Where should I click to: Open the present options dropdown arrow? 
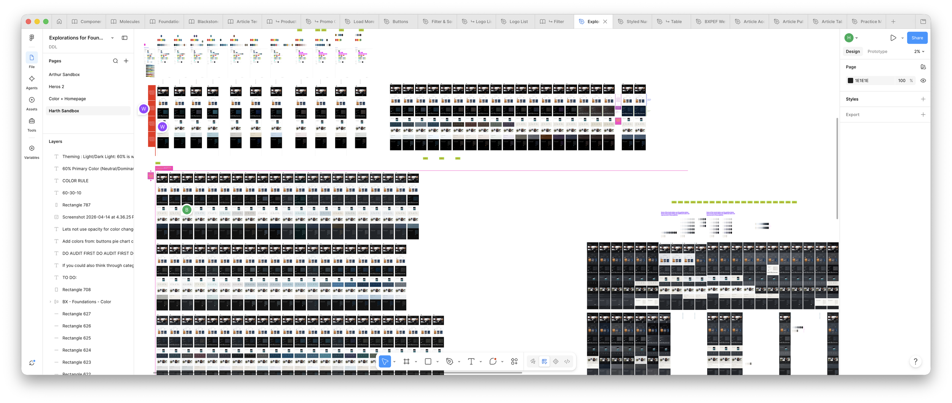pos(902,38)
